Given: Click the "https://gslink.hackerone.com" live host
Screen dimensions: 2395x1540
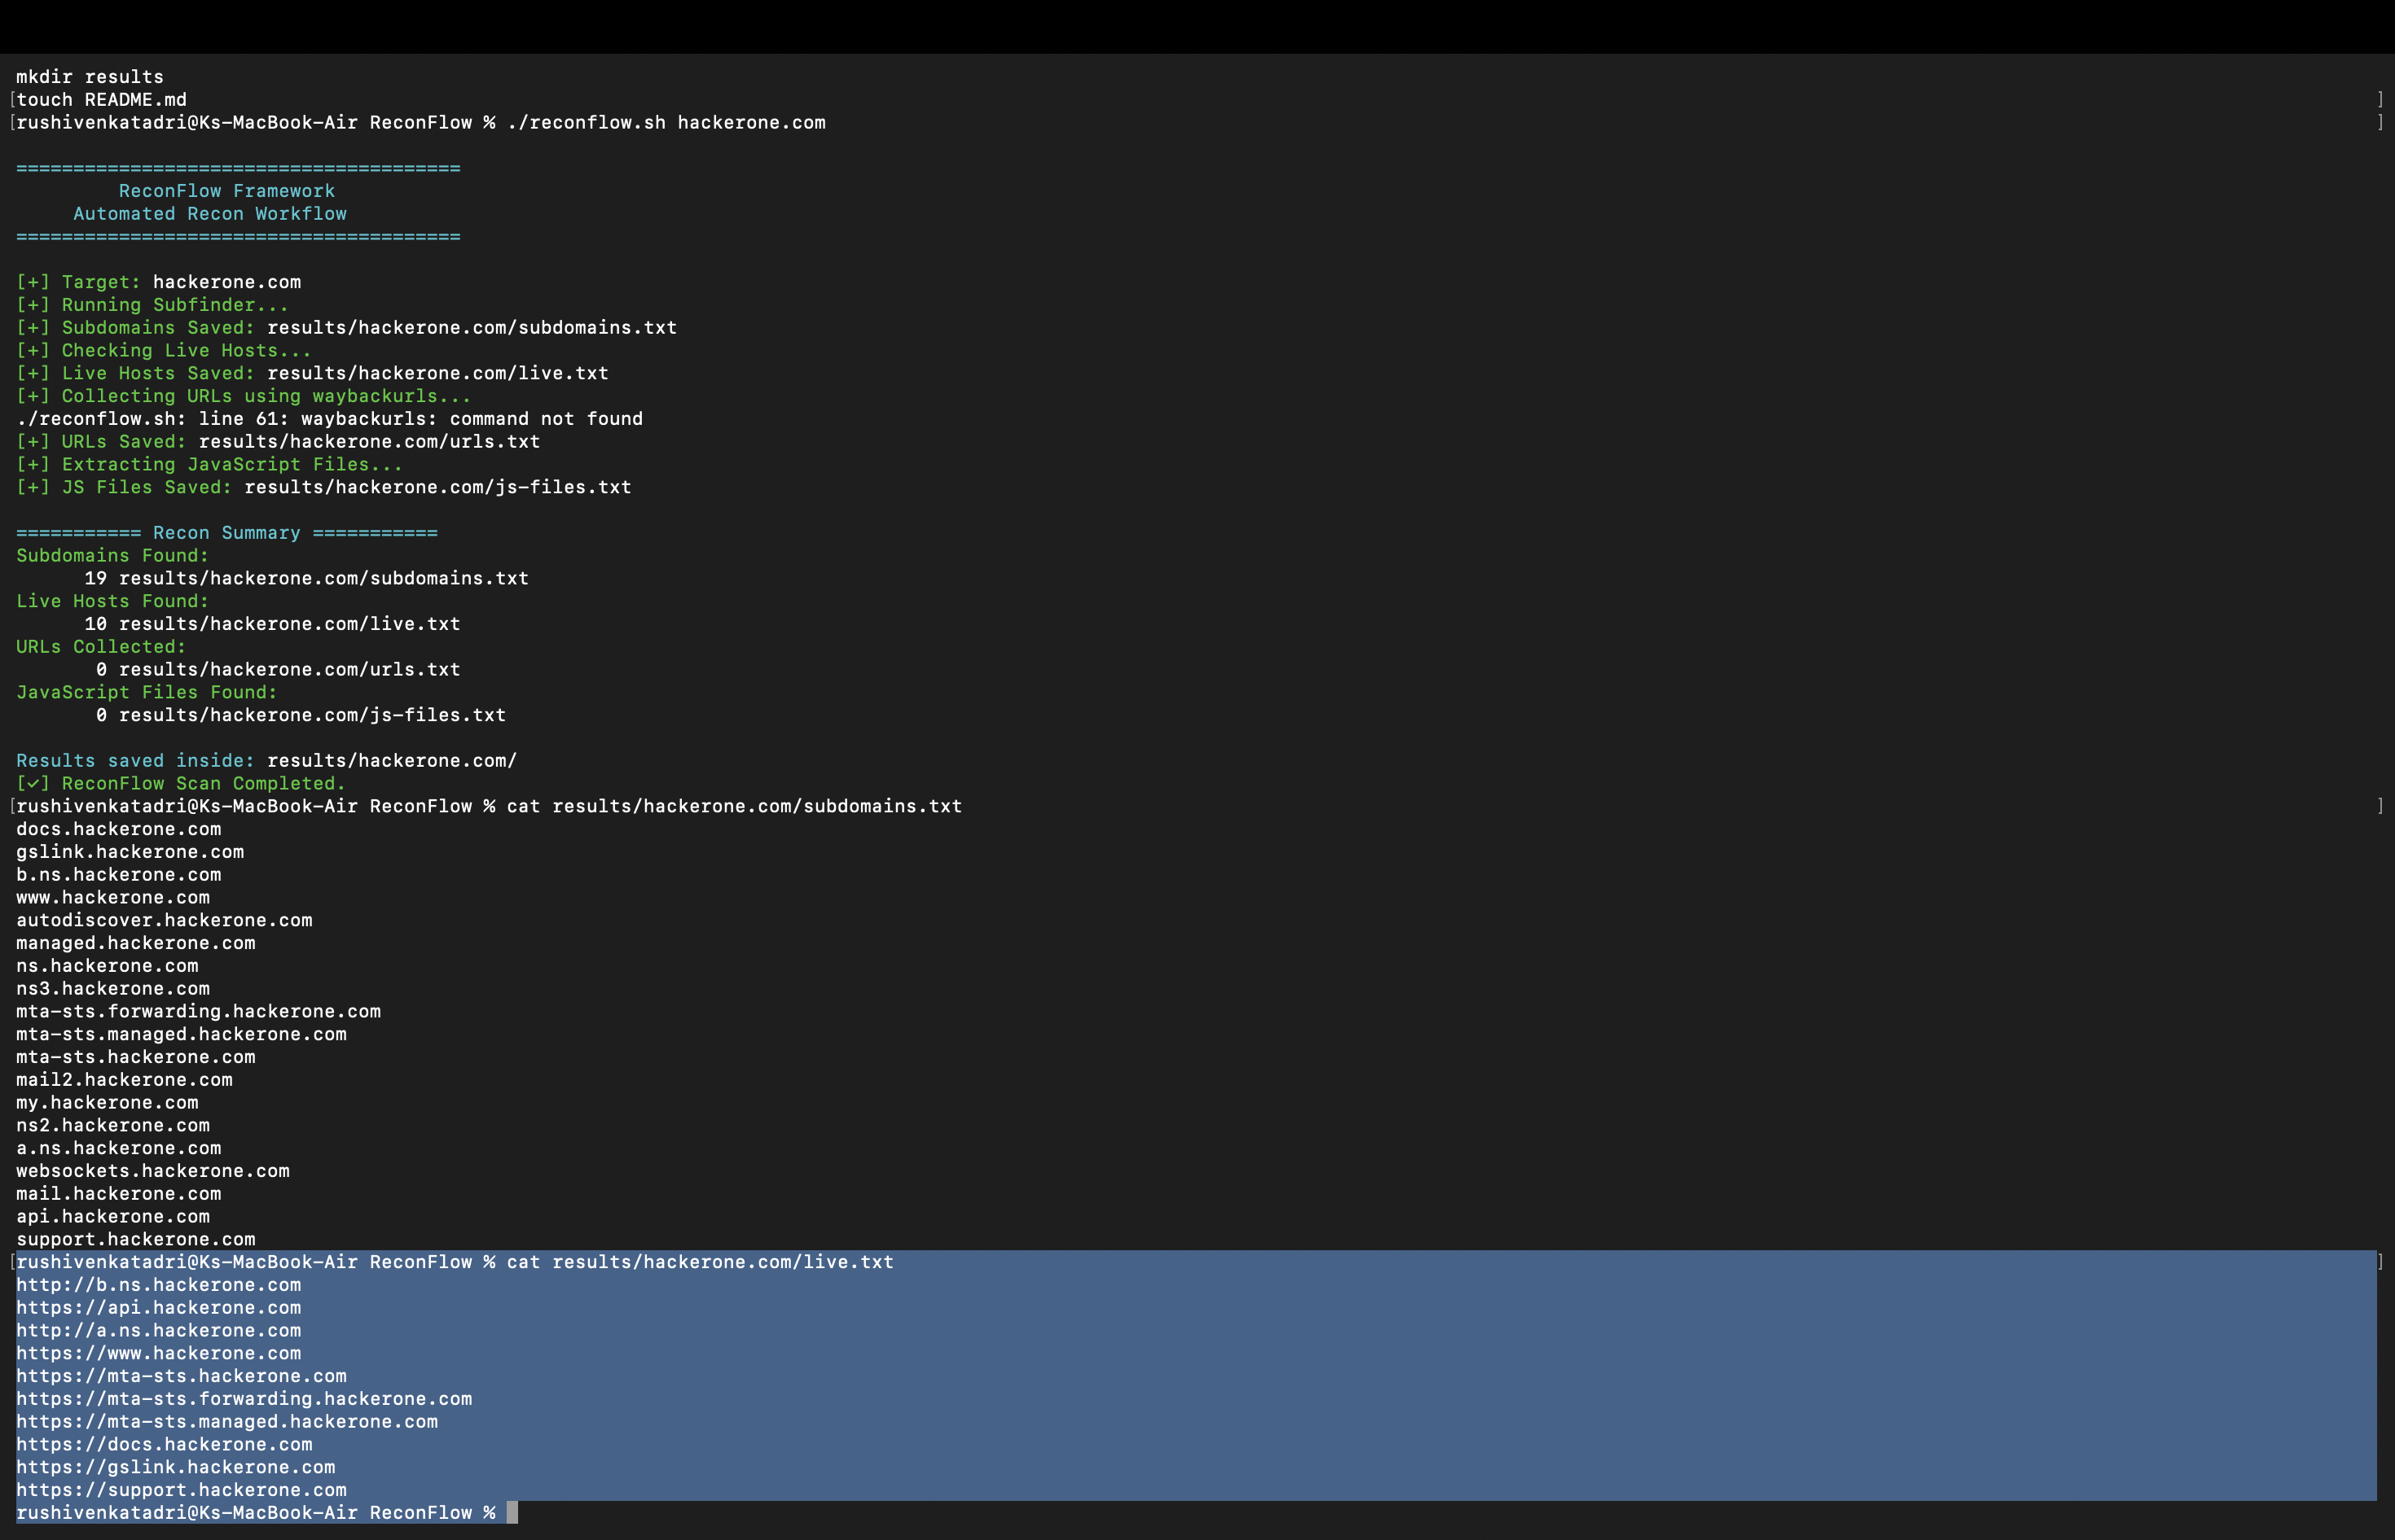Looking at the screenshot, I should click(175, 1468).
